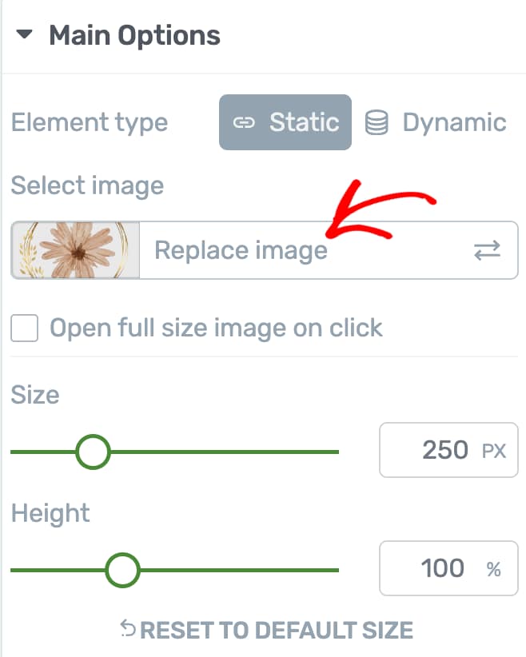Screen dimensions: 526x657
Task: Click the Size slider handle
Action: pyautogui.click(x=93, y=452)
